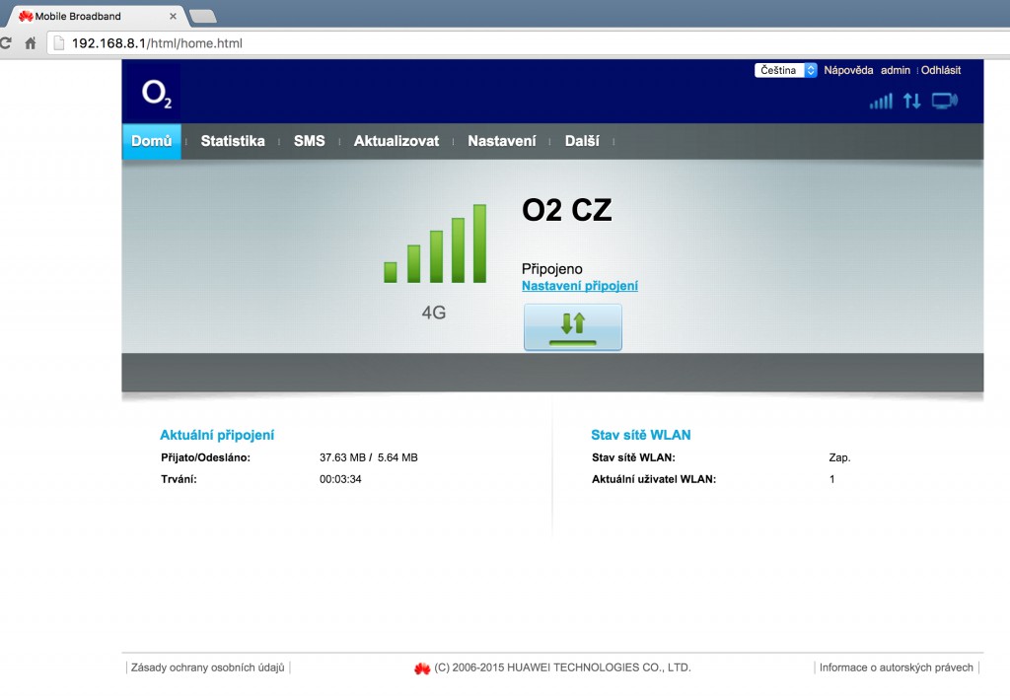Open Nápověda help
1010x700 pixels.
[850, 70]
